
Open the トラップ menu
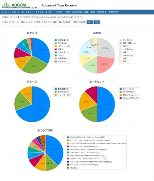point(39,12)
